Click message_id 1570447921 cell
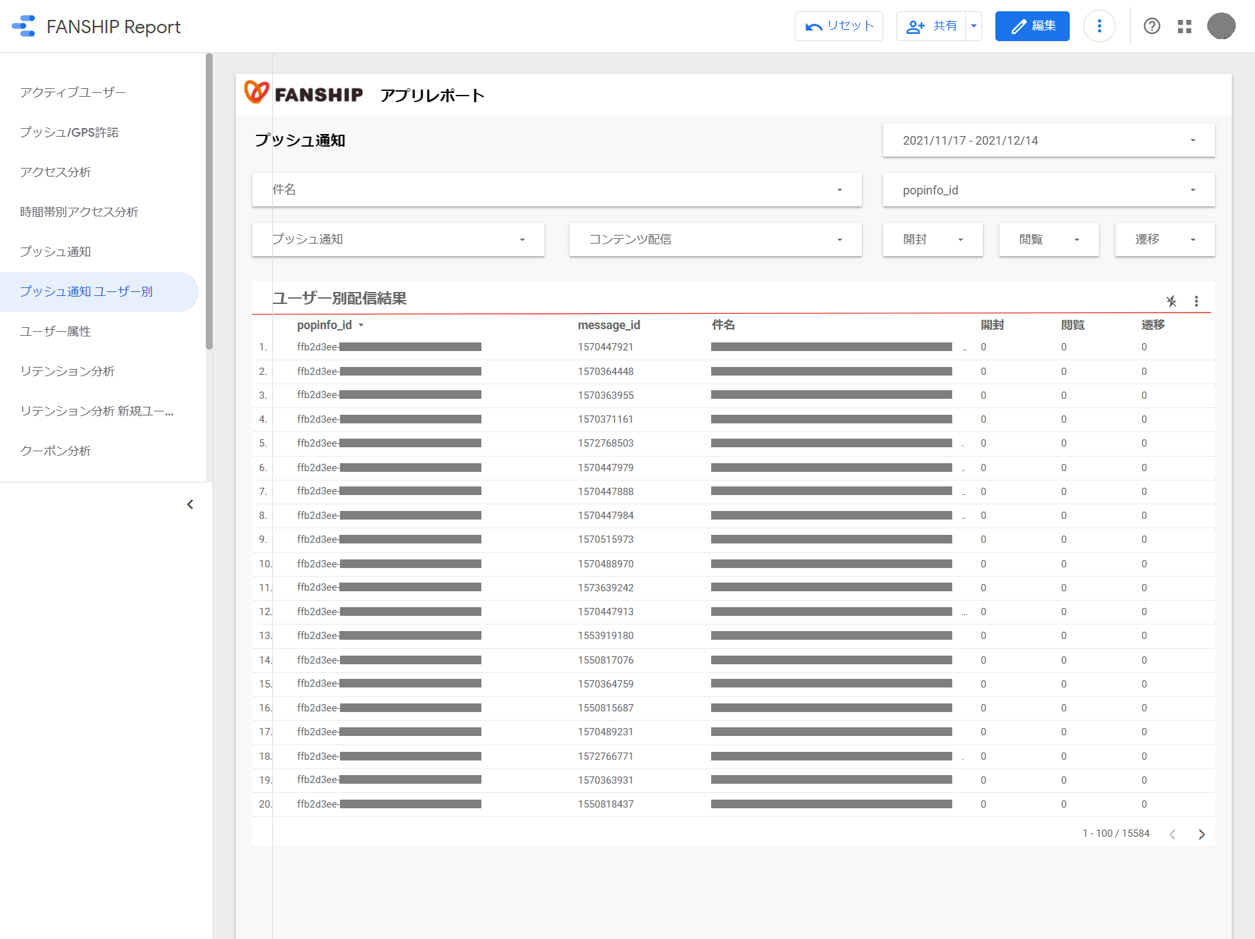 606,347
